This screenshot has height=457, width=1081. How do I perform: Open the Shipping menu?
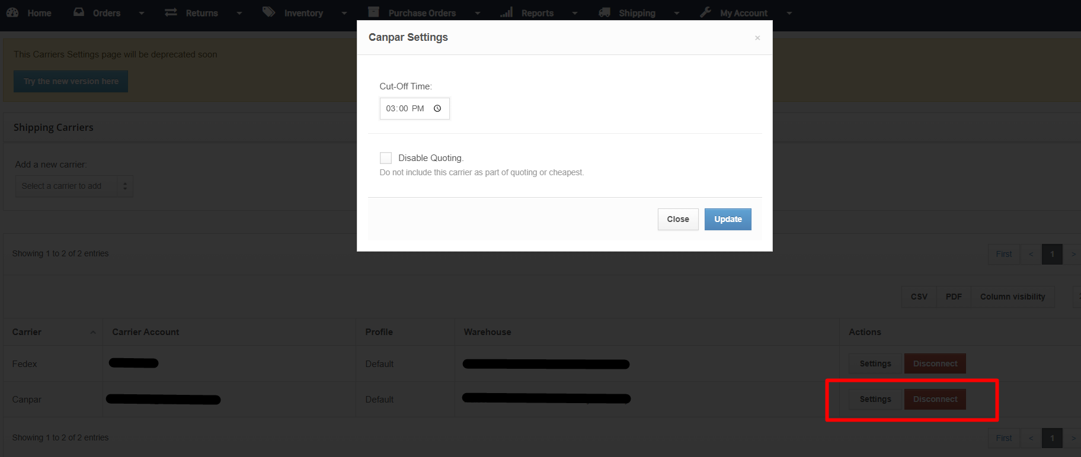(637, 13)
